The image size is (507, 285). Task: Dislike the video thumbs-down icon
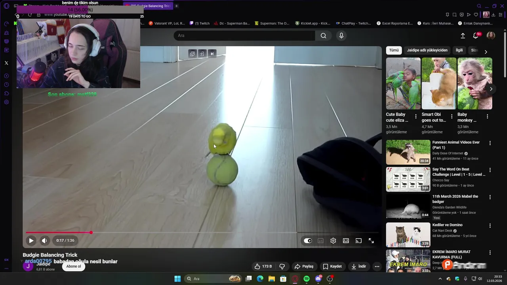pos(282,266)
